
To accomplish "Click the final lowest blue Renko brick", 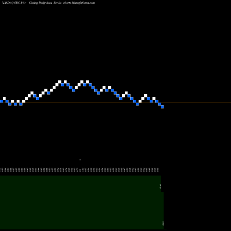I will (x=162, y=107).
